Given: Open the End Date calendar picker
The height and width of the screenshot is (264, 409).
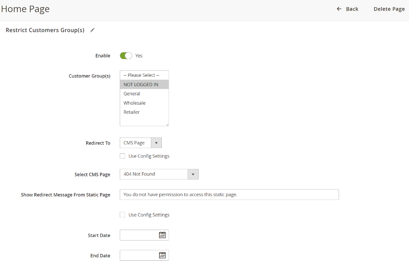Looking at the screenshot, I should 162,255.
